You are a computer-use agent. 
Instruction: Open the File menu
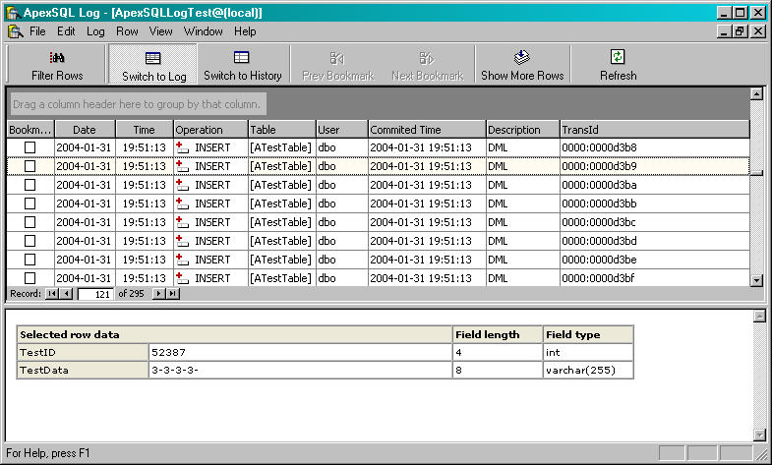37,31
